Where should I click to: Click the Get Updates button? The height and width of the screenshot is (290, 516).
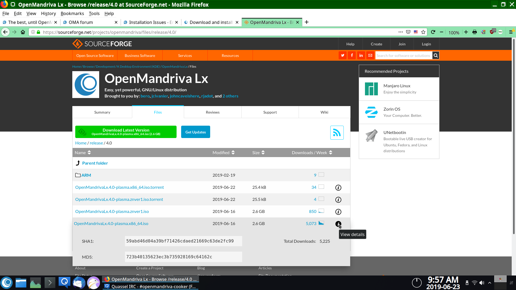click(196, 132)
